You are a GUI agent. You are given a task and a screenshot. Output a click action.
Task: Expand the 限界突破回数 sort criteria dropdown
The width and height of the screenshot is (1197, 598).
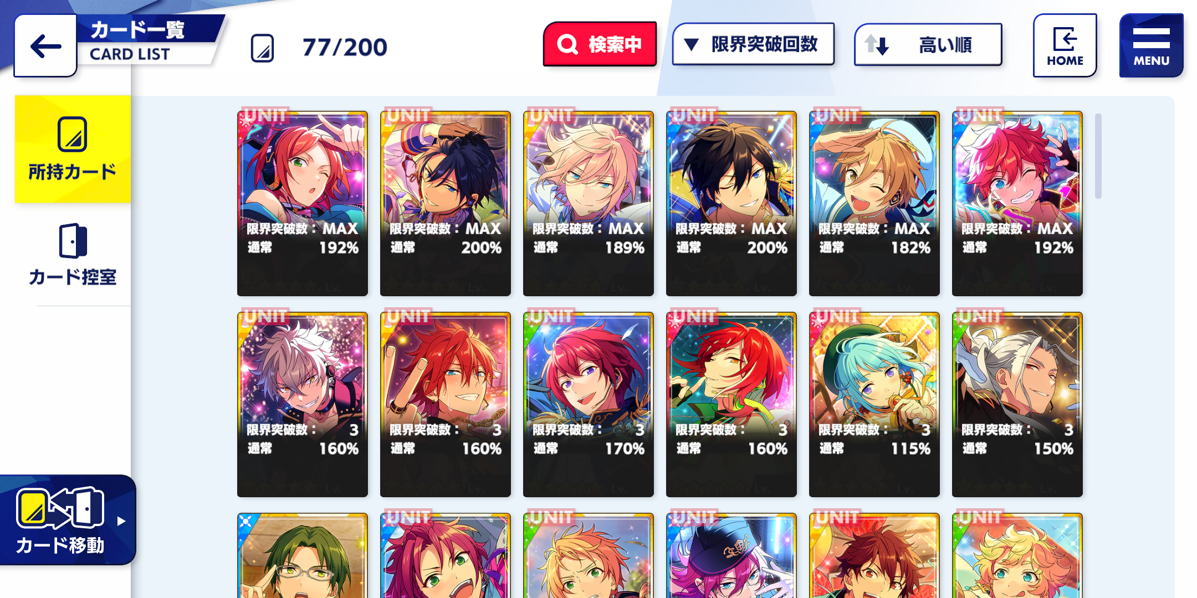tap(753, 44)
